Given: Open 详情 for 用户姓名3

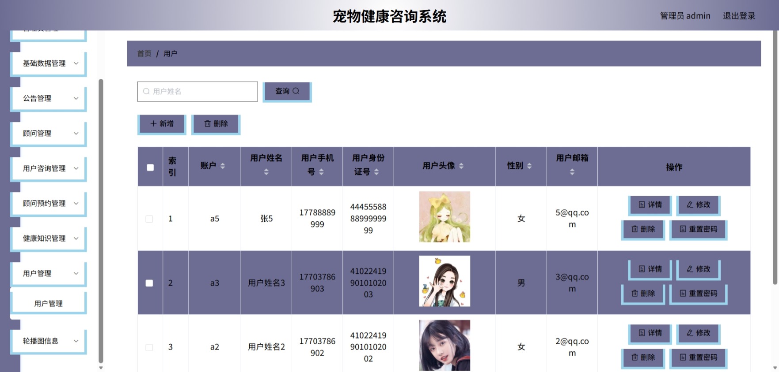Looking at the screenshot, I should point(650,269).
